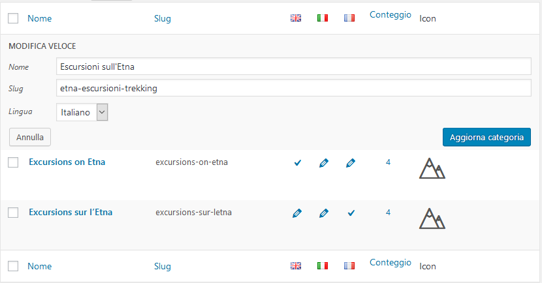Edit Italian translation of Excursions on Etna
Image resolution: width=542 pixels, height=283 pixels.
(x=324, y=163)
